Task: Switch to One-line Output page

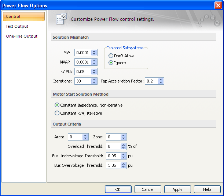Action: tap(21, 36)
